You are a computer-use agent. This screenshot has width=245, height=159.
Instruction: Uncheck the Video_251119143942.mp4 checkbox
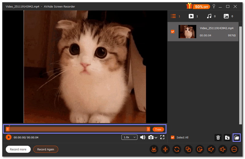click(x=173, y=32)
